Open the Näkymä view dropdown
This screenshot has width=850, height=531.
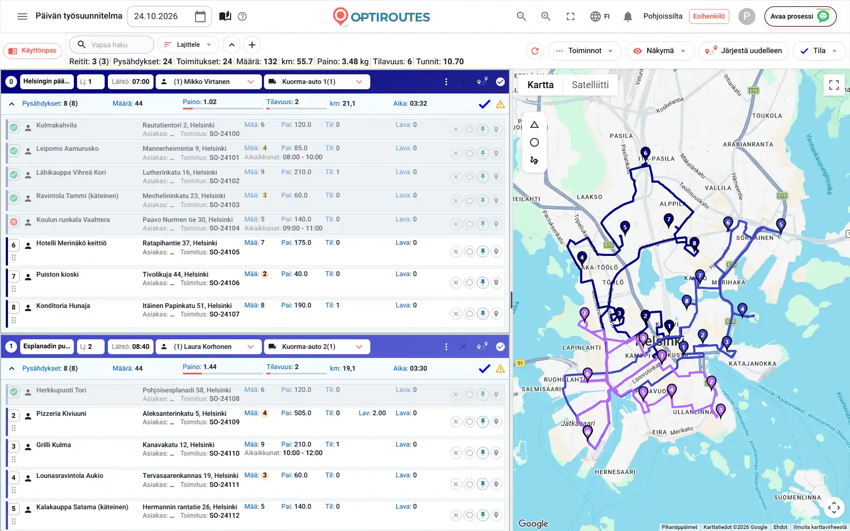(x=660, y=51)
